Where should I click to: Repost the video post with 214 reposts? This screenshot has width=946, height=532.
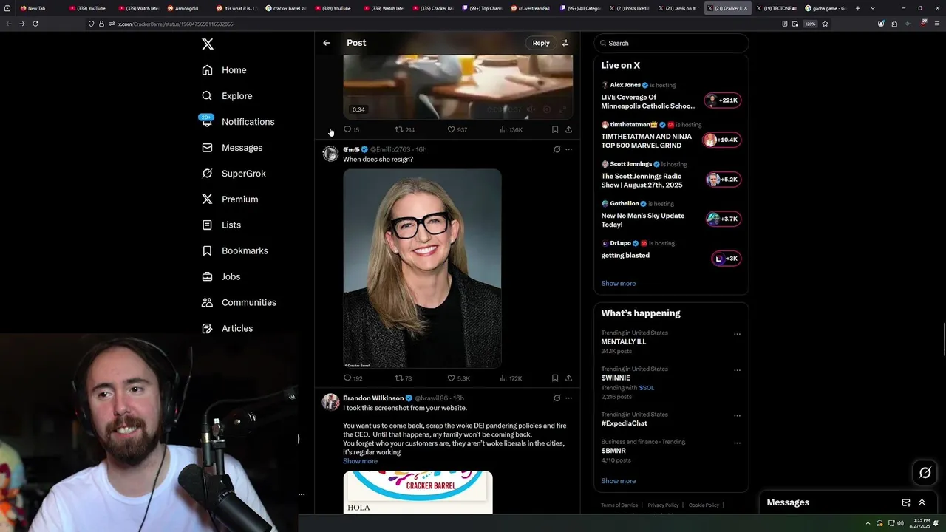click(404, 129)
